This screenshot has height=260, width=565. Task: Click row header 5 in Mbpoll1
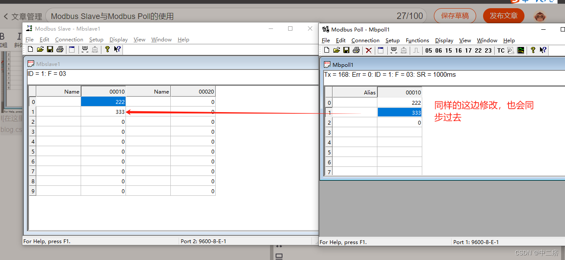[329, 152]
